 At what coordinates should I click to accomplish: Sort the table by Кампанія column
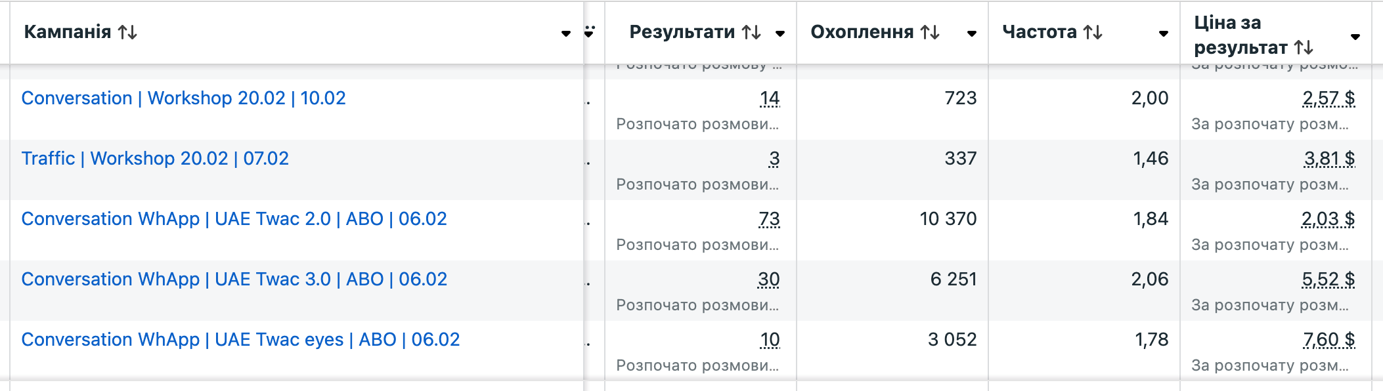tap(127, 31)
